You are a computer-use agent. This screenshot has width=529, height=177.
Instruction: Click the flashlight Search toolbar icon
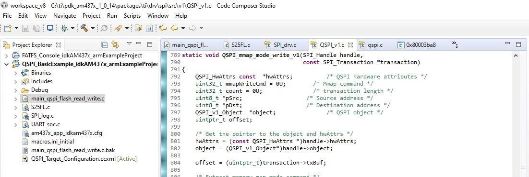(x=118, y=28)
